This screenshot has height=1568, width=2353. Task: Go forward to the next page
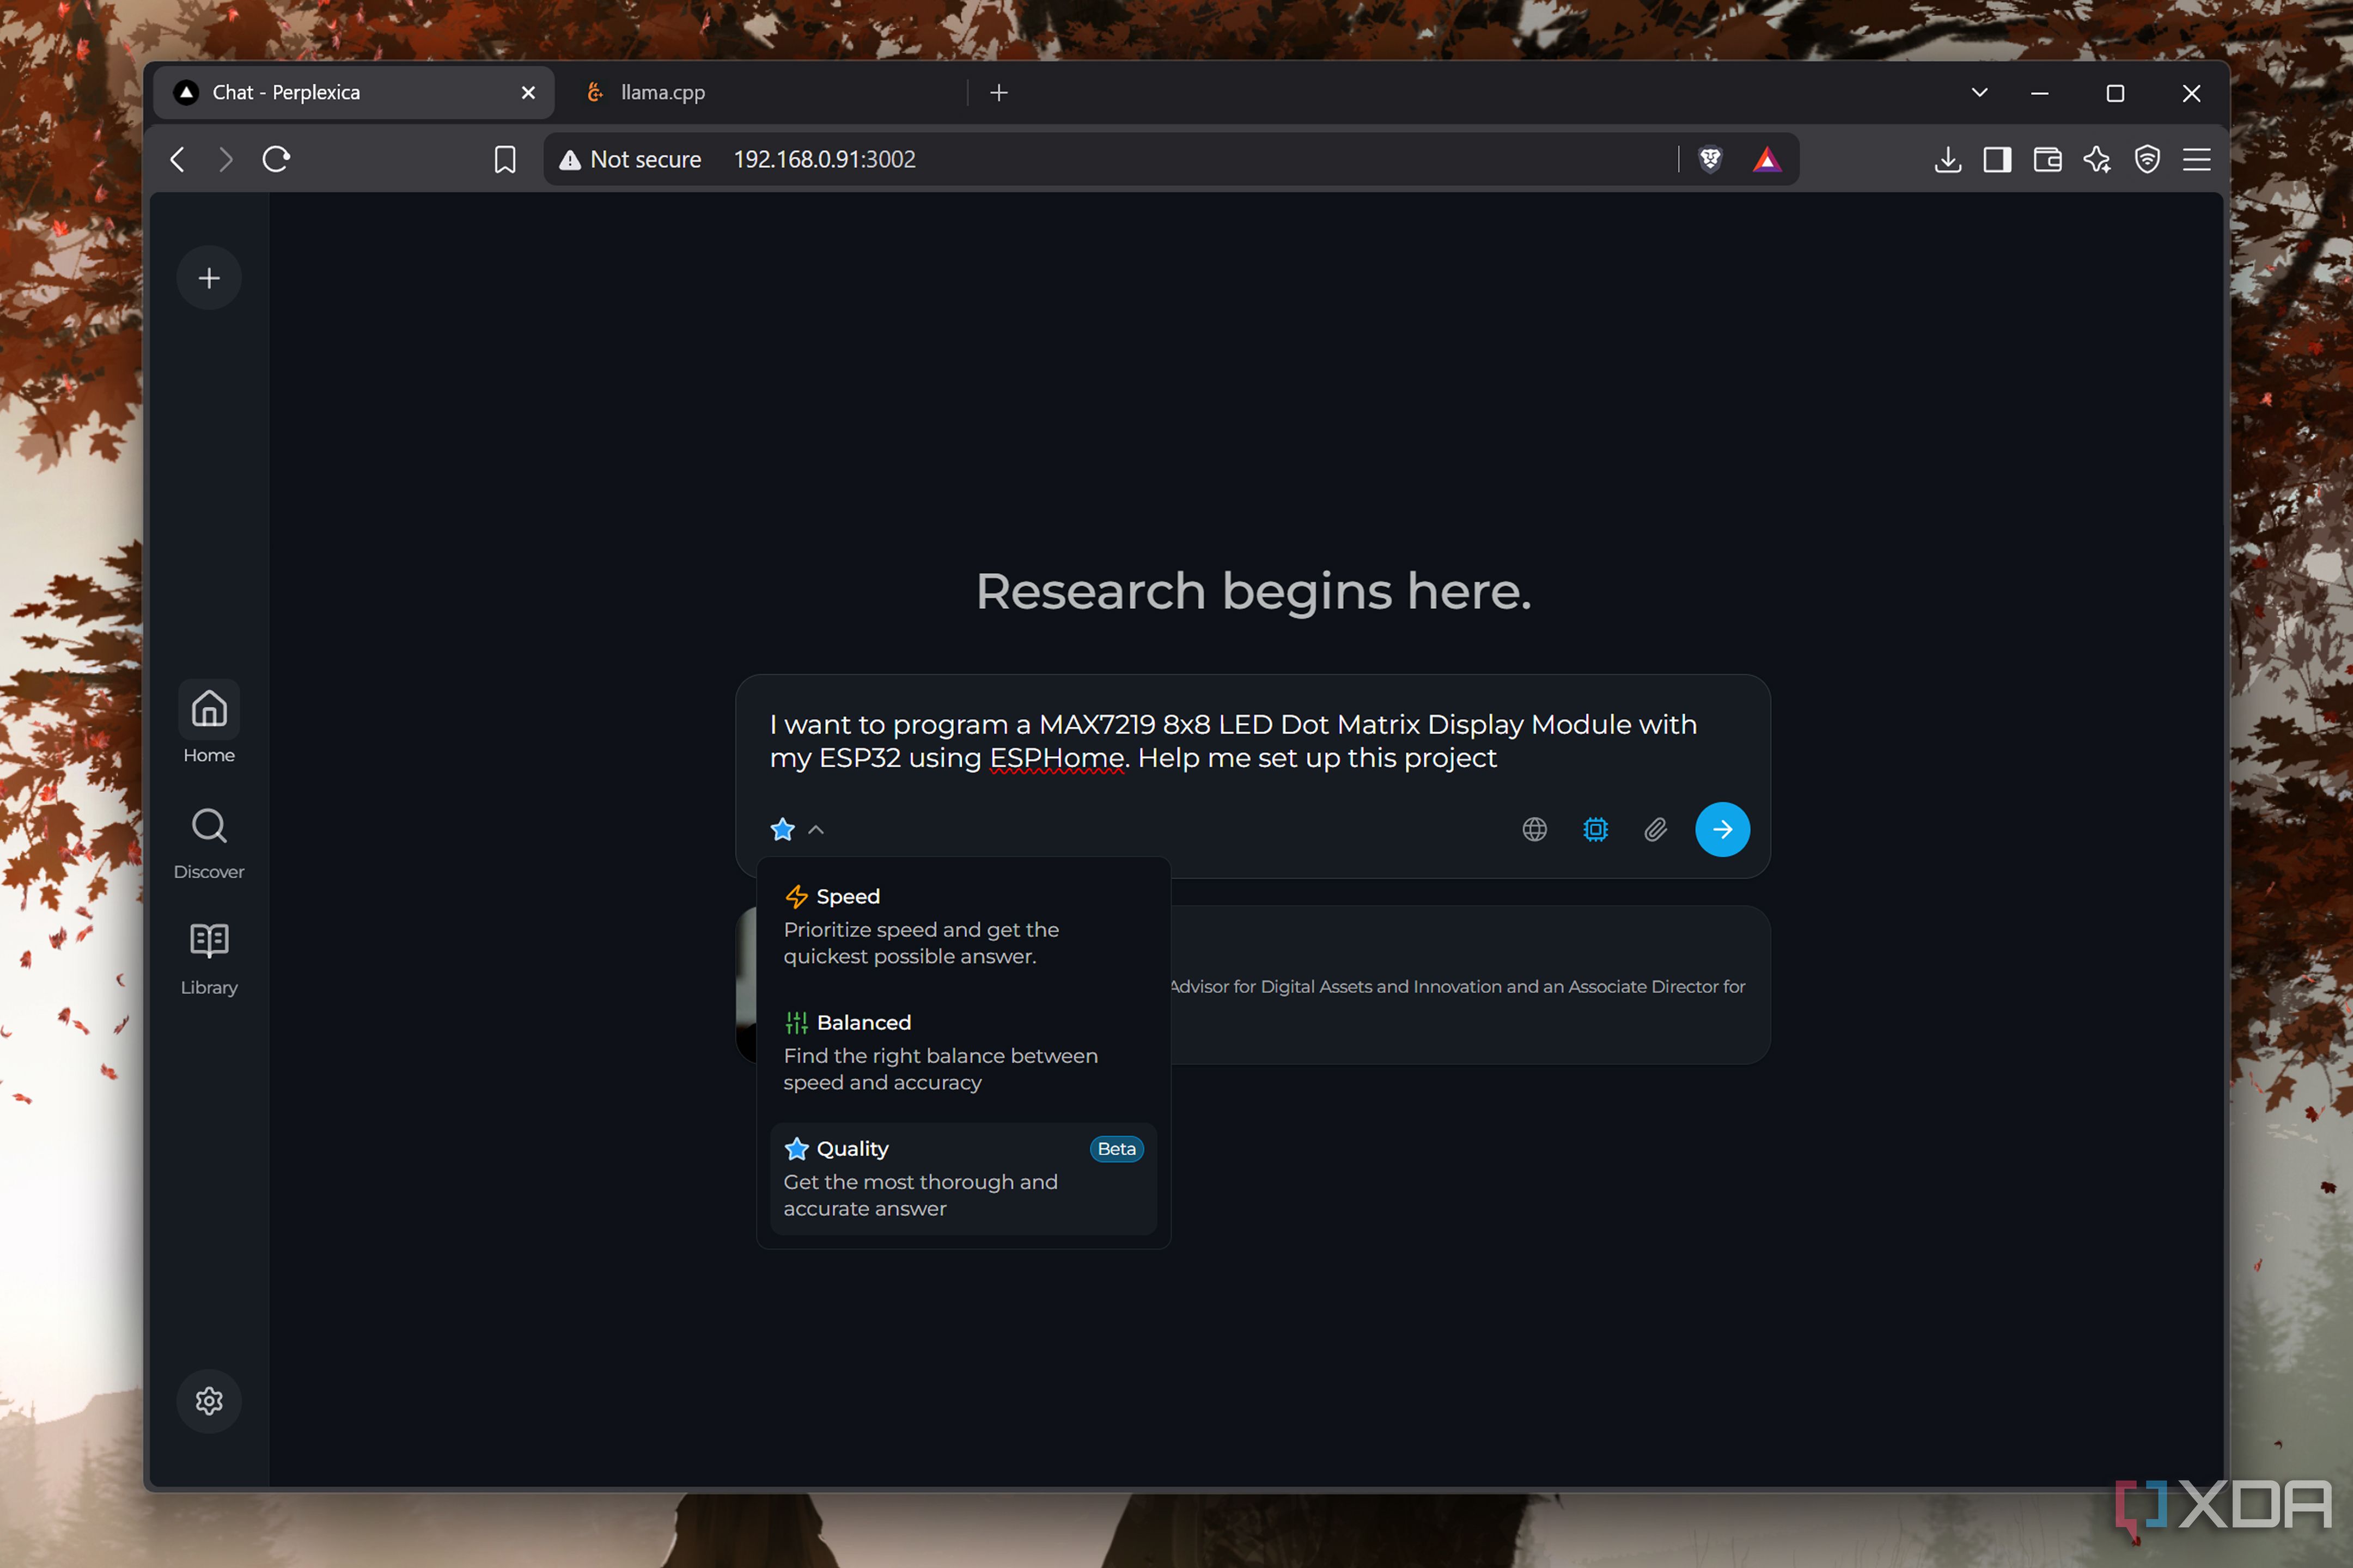pyautogui.click(x=226, y=159)
